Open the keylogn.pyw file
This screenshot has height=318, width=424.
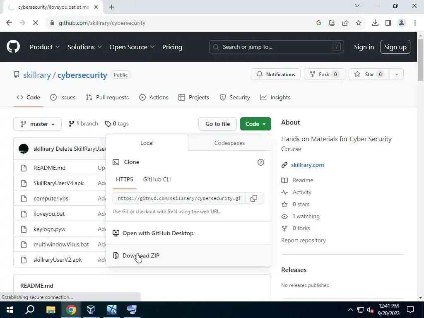tap(50, 229)
